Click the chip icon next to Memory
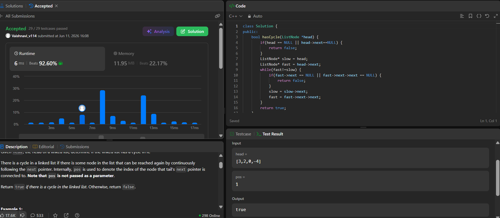The image size is (500, 218). pos(115,54)
